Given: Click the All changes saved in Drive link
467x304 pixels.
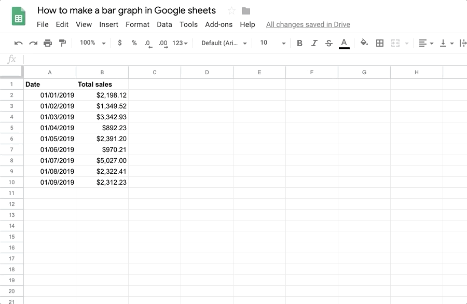Looking at the screenshot, I should coord(308,24).
